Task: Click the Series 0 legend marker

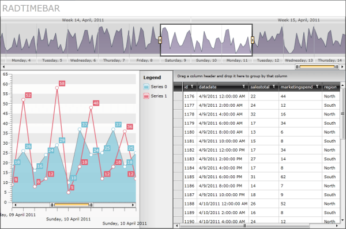Action: [x=146, y=87]
